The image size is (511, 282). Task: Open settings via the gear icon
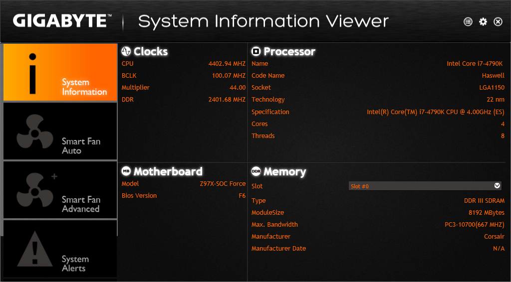(x=483, y=22)
